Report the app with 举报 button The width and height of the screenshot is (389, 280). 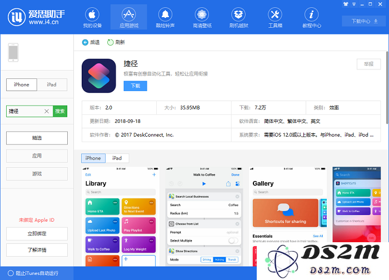pos(368,64)
